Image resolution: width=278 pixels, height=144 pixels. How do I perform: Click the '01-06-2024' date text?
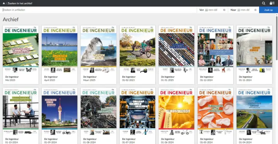click(167, 142)
